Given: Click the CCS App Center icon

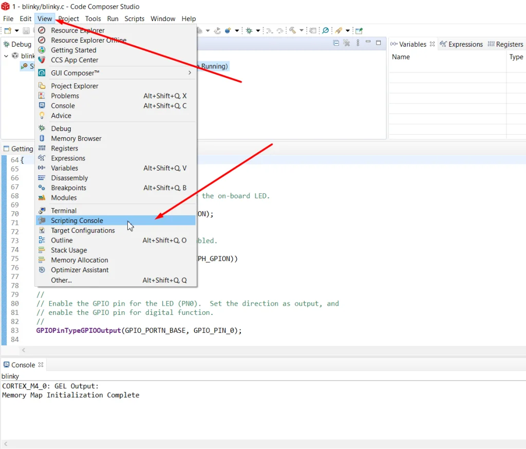Looking at the screenshot, I should pos(42,60).
